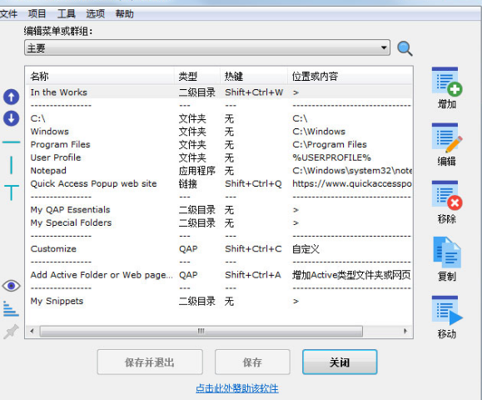Click the magnifier search icon

tap(405, 48)
